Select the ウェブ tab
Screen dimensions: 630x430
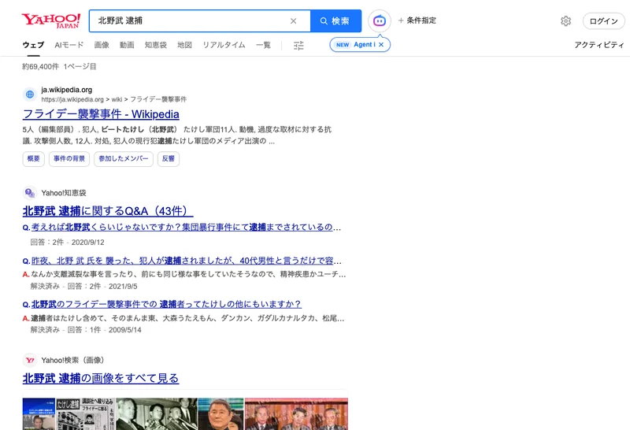[33, 45]
